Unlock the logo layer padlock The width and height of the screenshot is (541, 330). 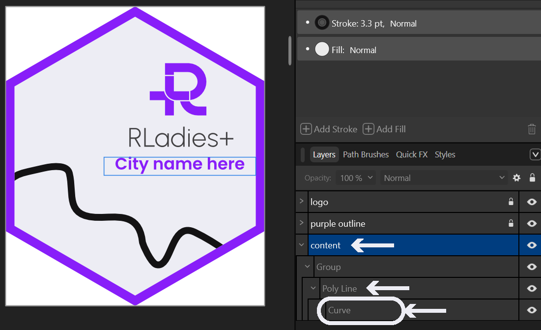[511, 202]
